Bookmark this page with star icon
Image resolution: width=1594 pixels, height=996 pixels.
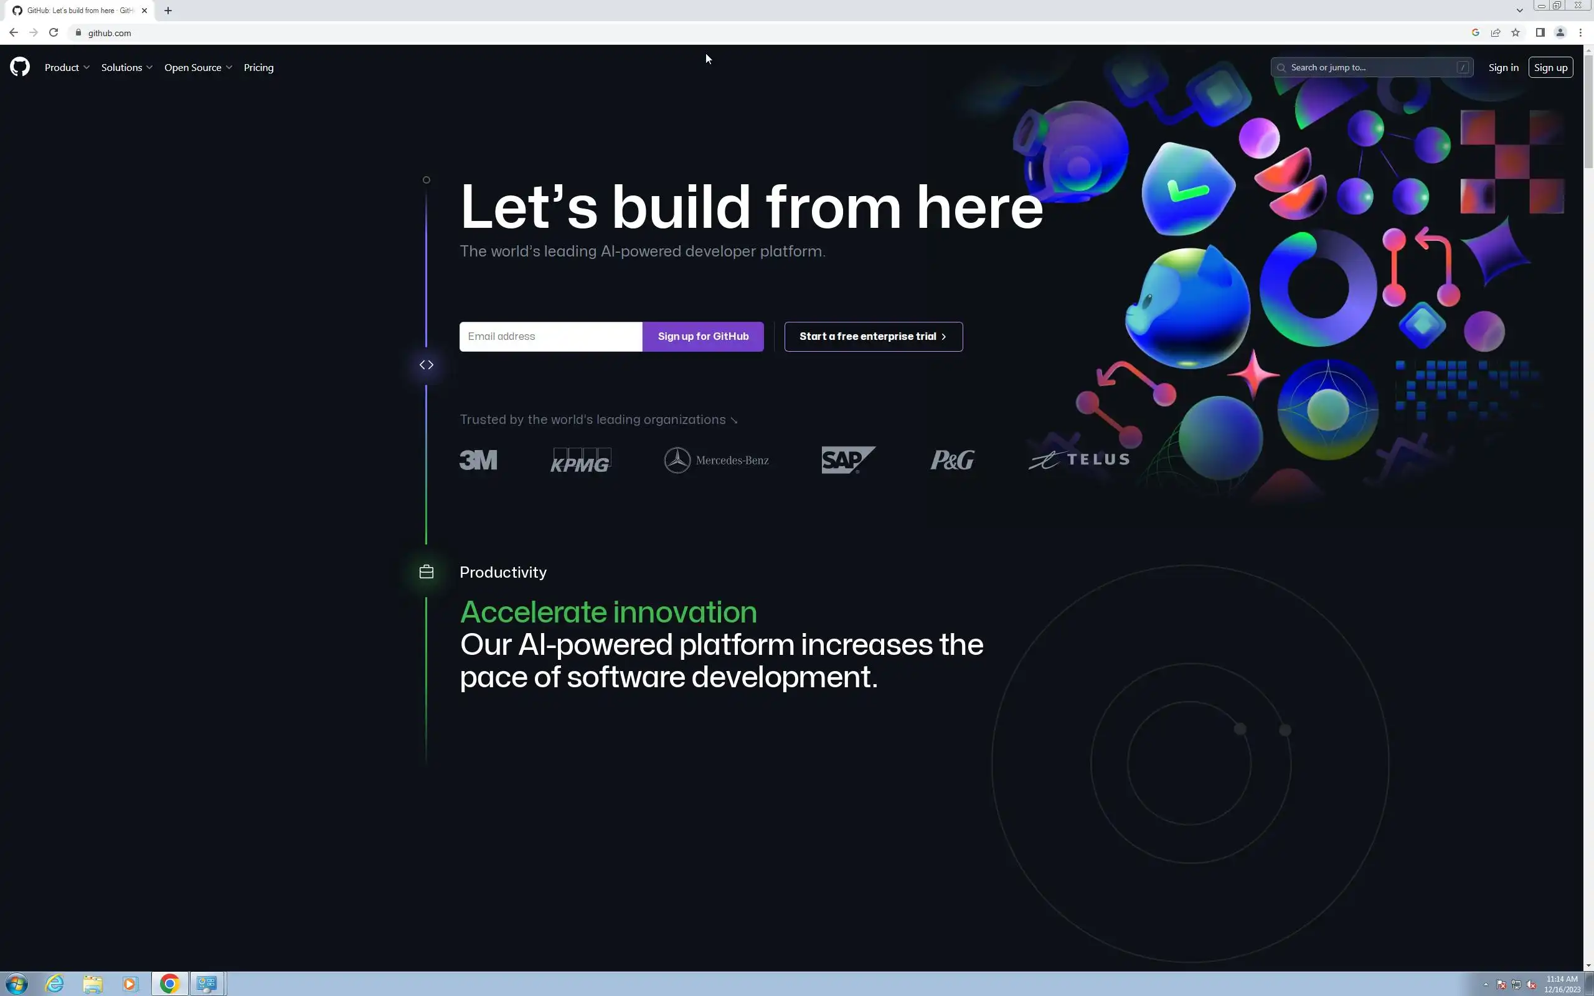(1516, 32)
